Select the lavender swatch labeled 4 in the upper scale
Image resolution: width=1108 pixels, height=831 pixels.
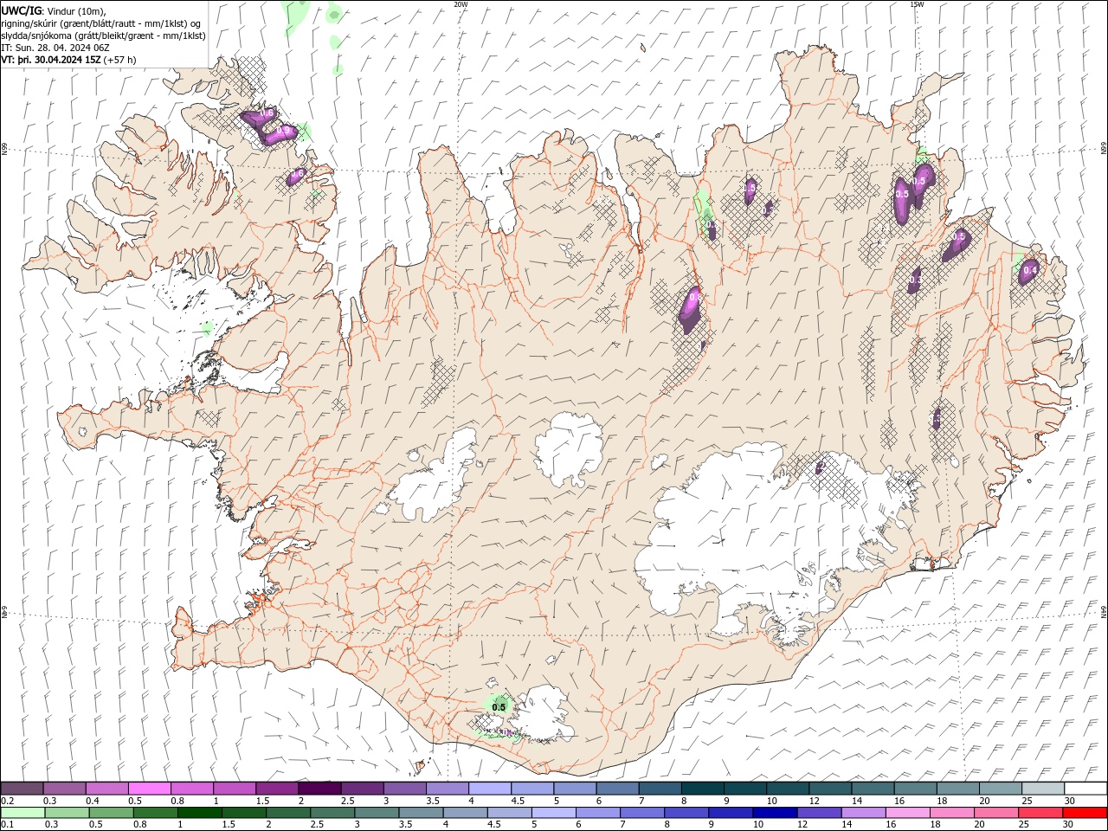[x=489, y=788]
